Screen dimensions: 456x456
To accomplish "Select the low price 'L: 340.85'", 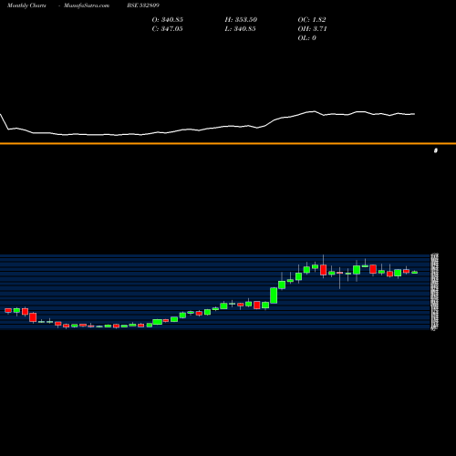I will point(241,29).
